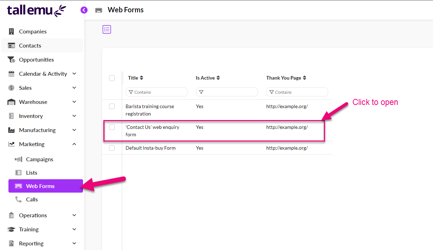Collapse the sidebar with purple arrow button
This screenshot has height=250, width=433.
pos(84,10)
